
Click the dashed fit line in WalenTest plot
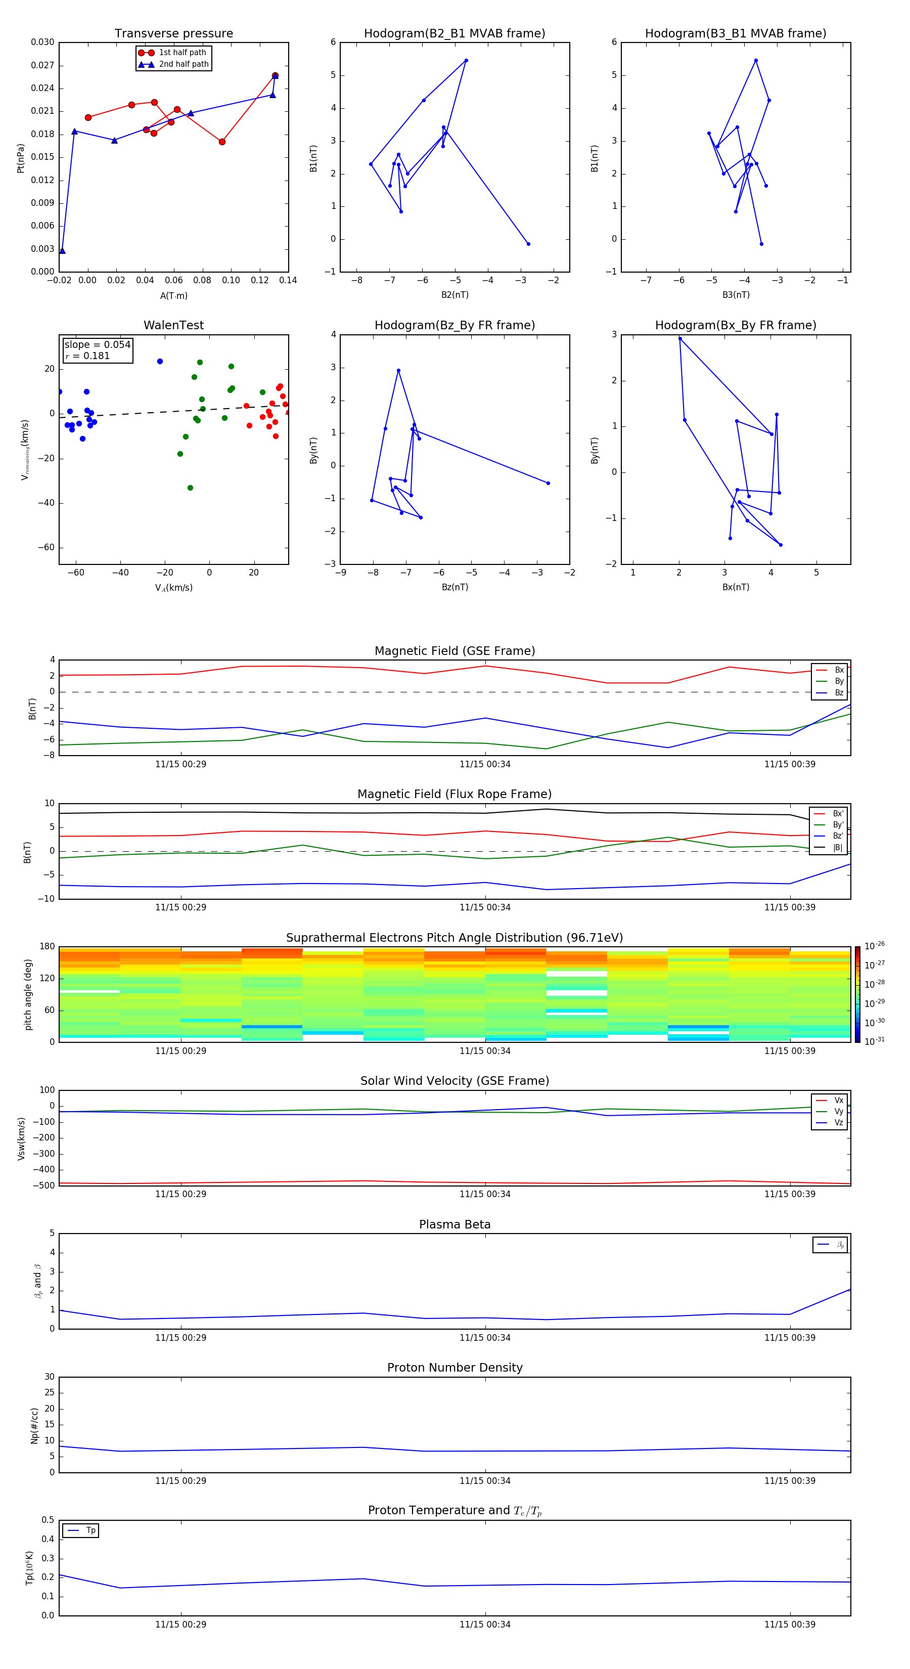pyautogui.click(x=173, y=411)
